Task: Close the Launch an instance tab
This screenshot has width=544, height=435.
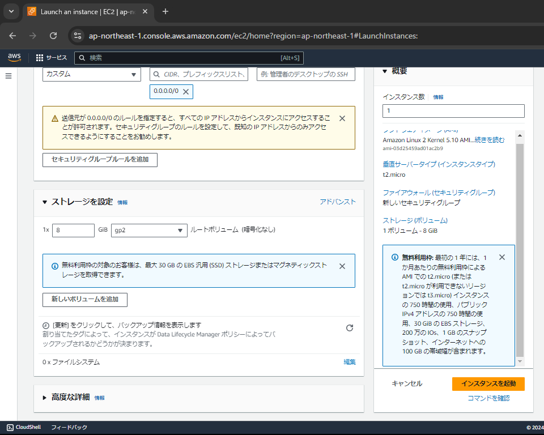Action: tap(145, 11)
